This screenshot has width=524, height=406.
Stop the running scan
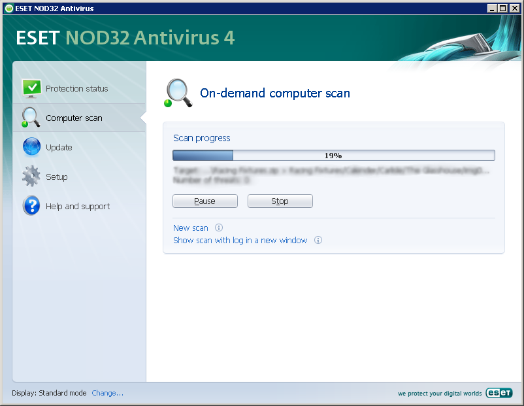tap(280, 201)
